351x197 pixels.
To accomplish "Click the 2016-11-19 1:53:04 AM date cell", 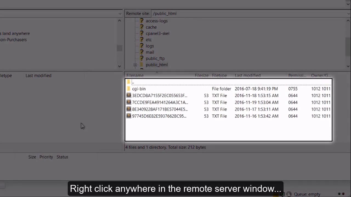I will tap(256, 102).
